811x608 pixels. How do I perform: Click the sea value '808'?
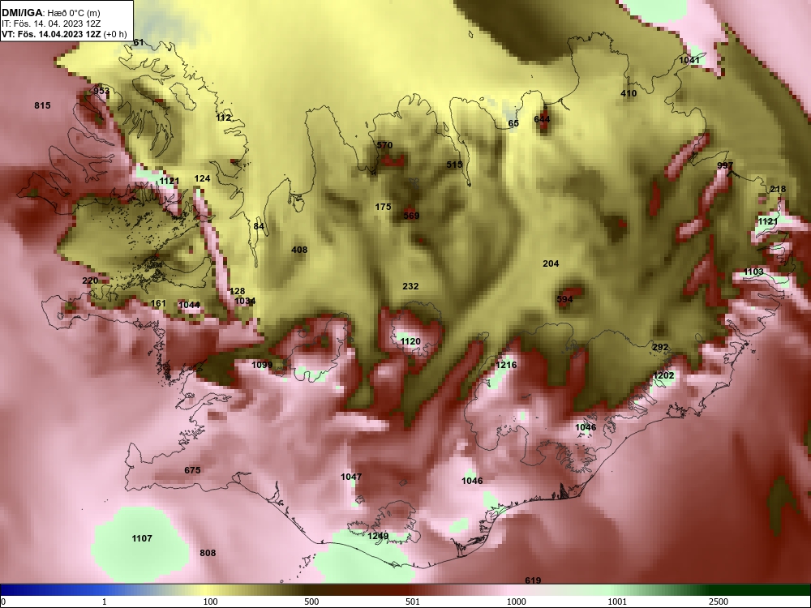click(x=208, y=553)
